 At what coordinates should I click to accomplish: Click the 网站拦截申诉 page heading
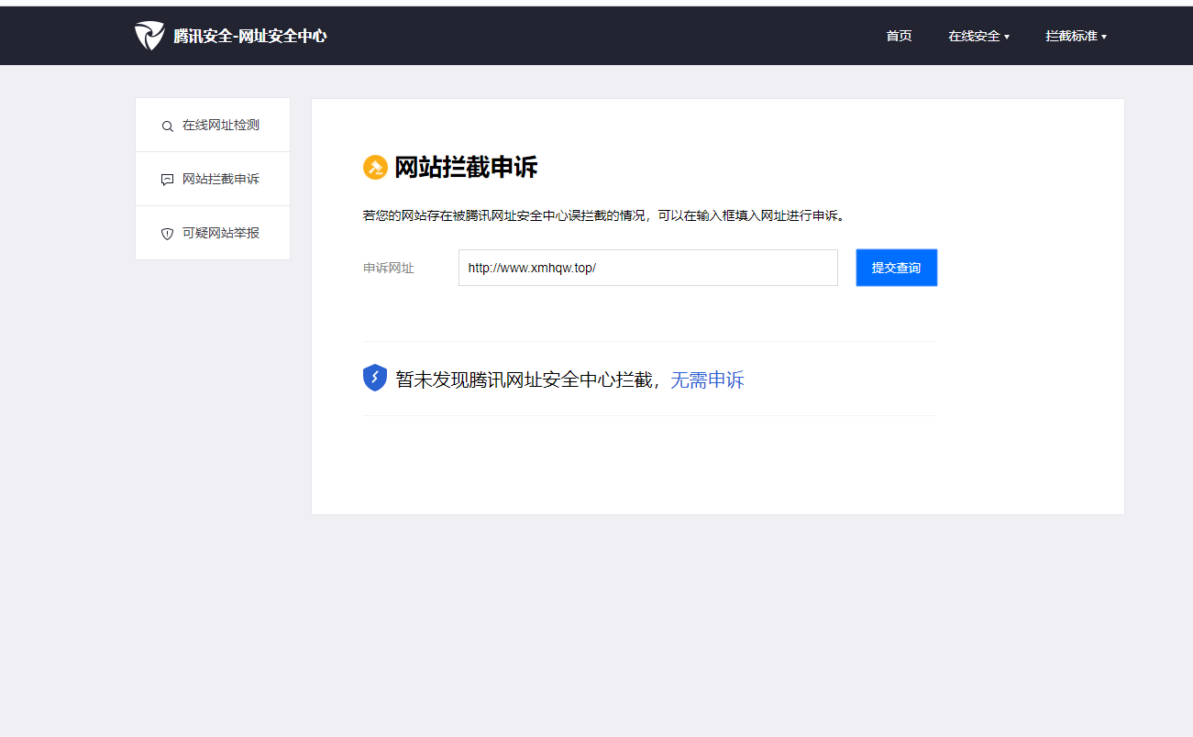pos(466,168)
